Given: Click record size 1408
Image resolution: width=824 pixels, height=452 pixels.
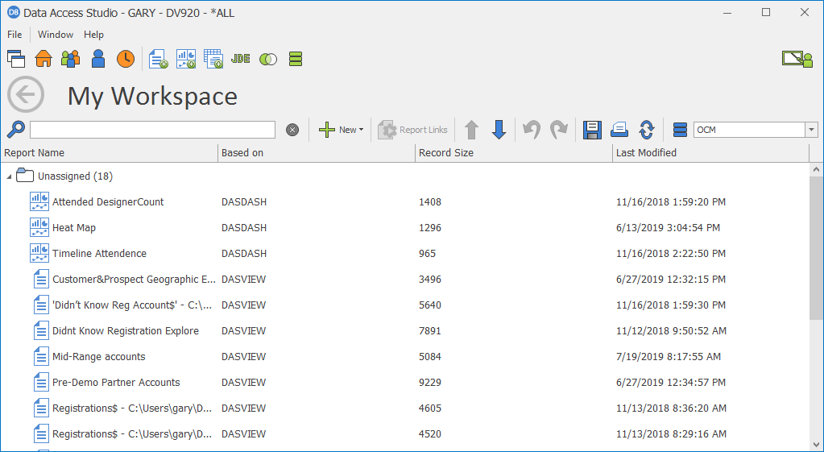Looking at the screenshot, I should [430, 201].
